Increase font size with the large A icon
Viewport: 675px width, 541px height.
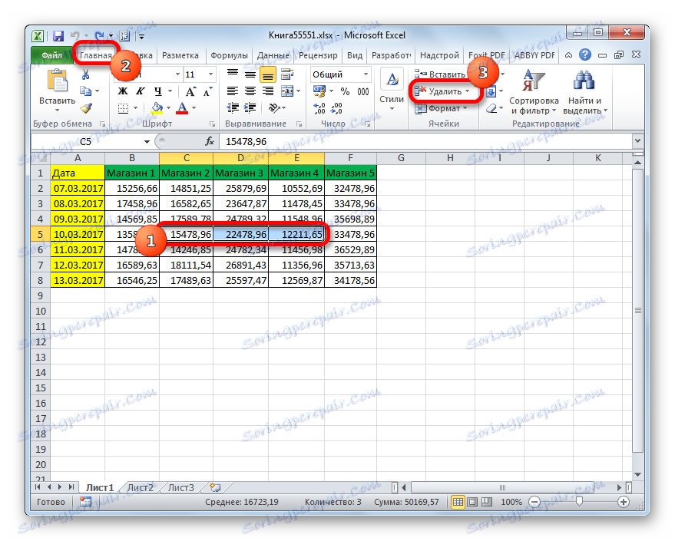click(190, 91)
